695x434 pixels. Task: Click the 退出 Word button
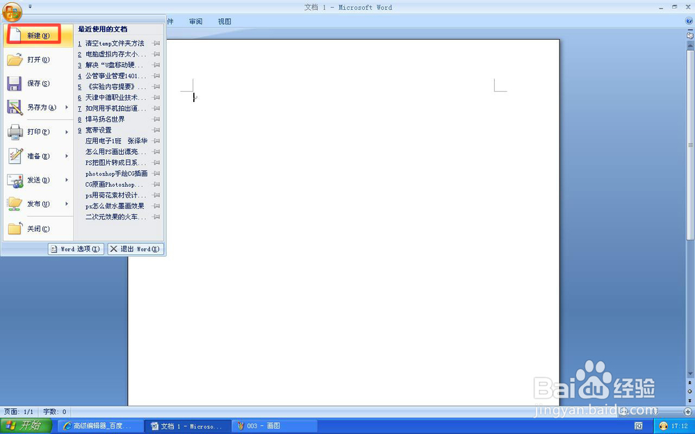pyautogui.click(x=136, y=249)
